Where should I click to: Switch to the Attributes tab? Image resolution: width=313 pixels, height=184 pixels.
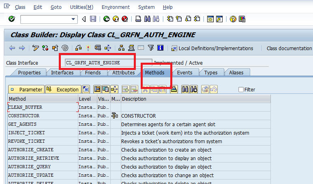pyautogui.click(x=124, y=72)
